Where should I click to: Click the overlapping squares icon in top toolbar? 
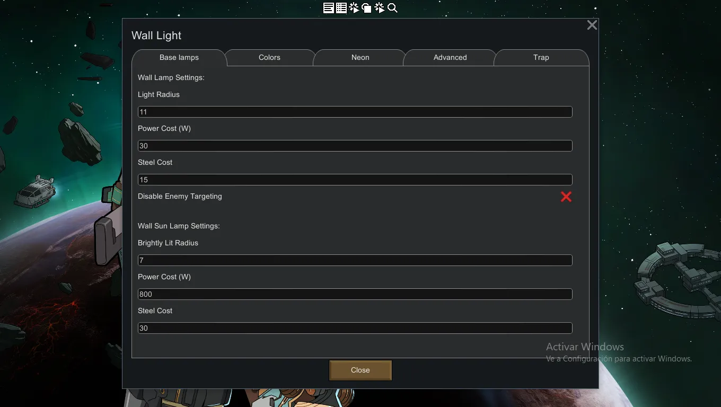(367, 8)
